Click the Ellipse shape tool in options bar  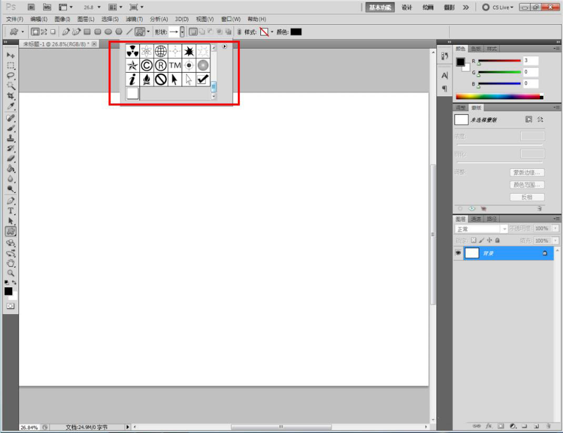tap(108, 32)
